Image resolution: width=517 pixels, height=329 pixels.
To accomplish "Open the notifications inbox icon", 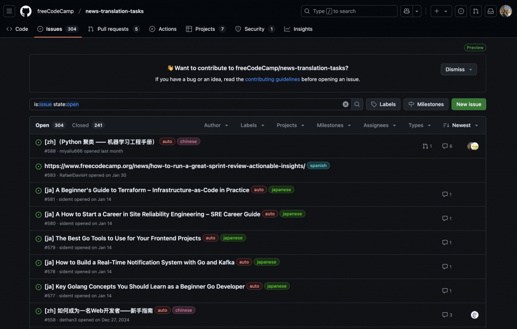I will [491, 11].
